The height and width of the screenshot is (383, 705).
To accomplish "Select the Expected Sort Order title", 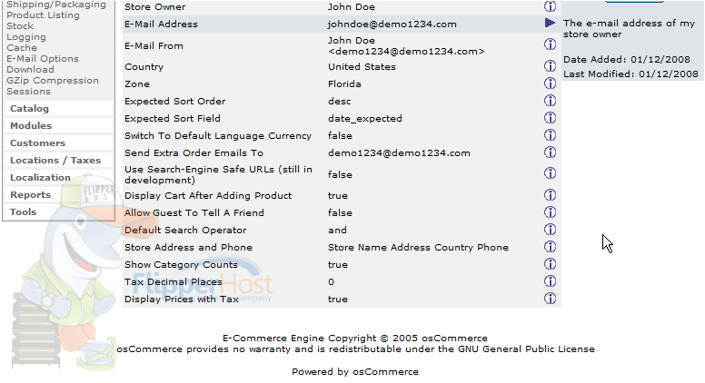I will 175,102.
